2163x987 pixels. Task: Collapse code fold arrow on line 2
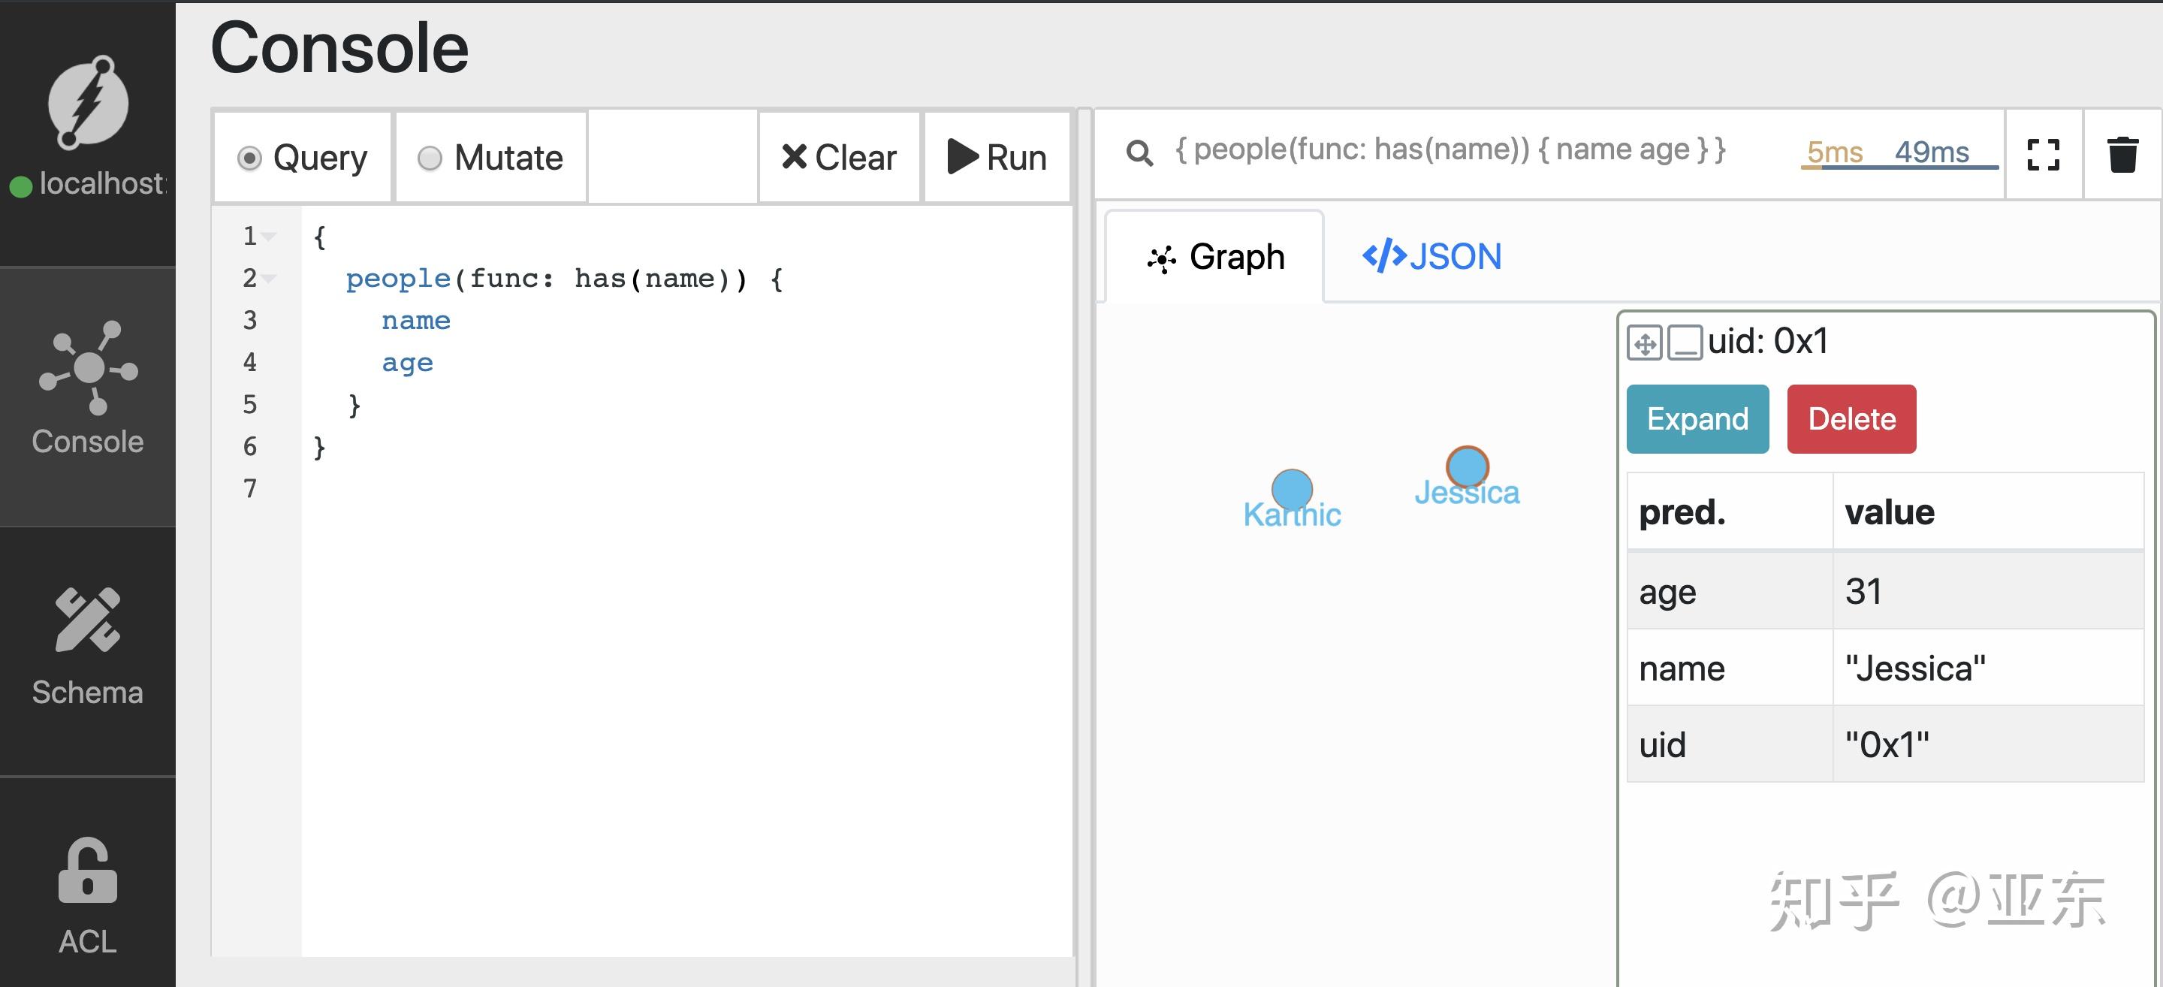tap(269, 278)
